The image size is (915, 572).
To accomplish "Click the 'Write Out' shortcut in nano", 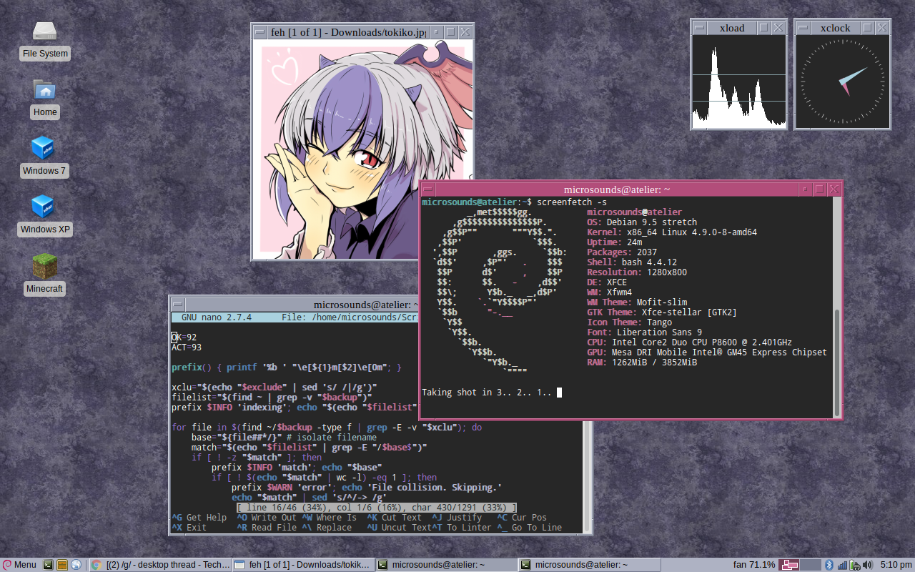I will pyautogui.click(x=267, y=518).
